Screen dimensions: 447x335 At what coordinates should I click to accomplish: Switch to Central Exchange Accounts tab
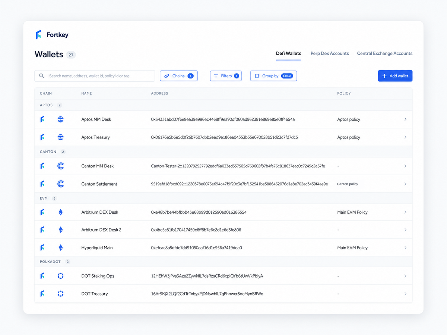pyautogui.click(x=385, y=54)
